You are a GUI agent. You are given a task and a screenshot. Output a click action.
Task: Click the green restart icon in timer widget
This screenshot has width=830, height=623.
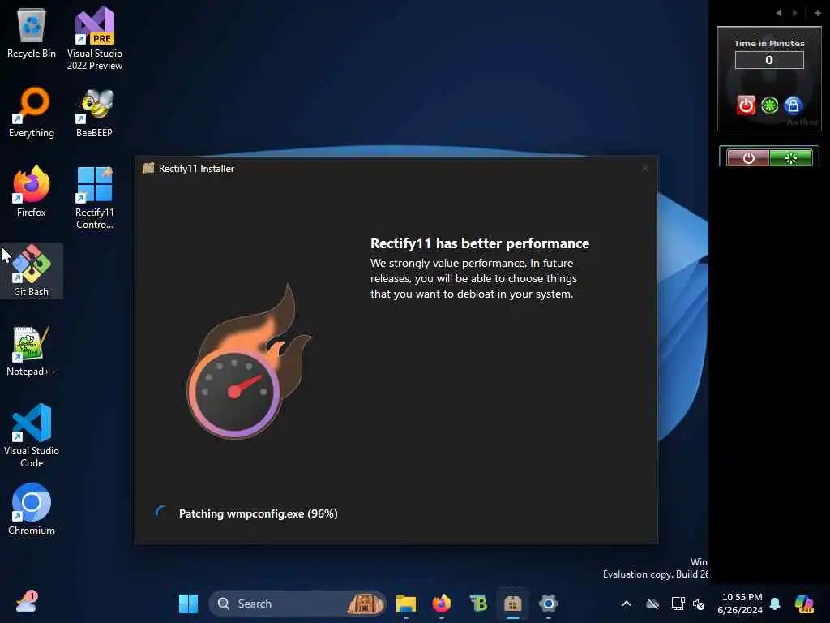[x=769, y=105]
